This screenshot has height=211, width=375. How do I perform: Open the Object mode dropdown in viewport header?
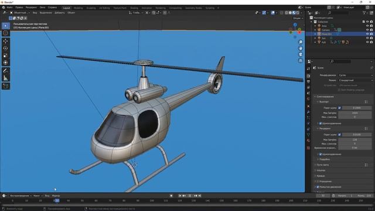[20, 13]
